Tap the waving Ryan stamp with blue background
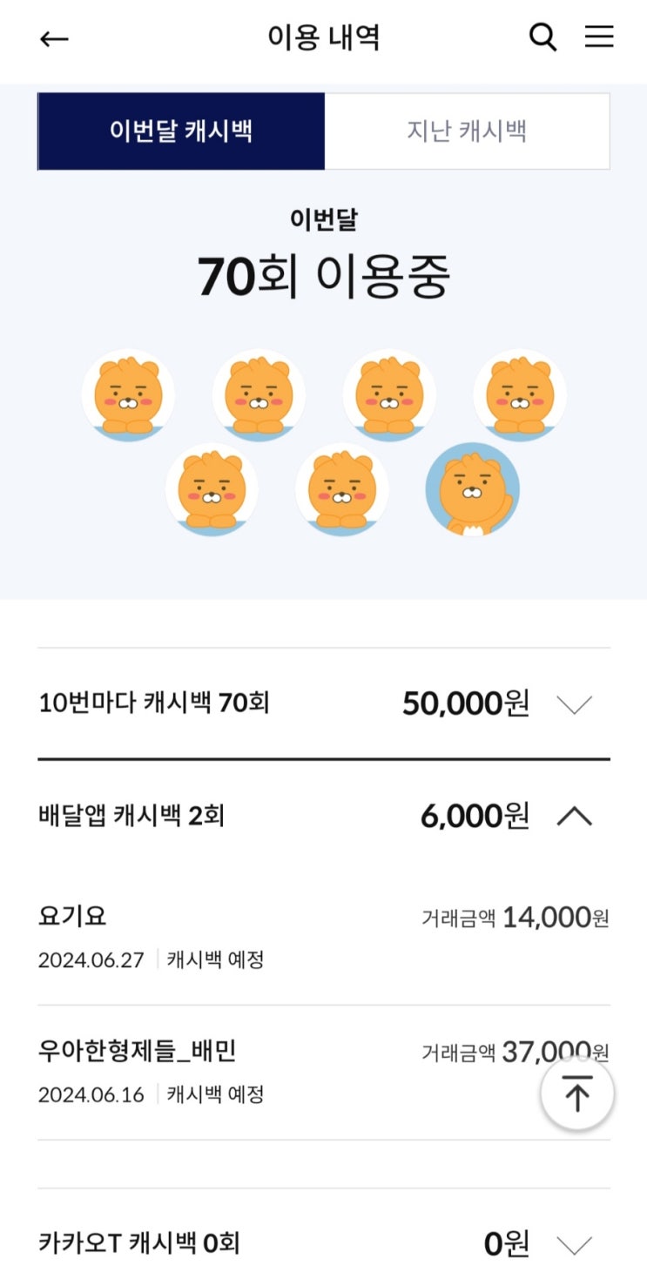 pyautogui.click(x=473, y=489)
